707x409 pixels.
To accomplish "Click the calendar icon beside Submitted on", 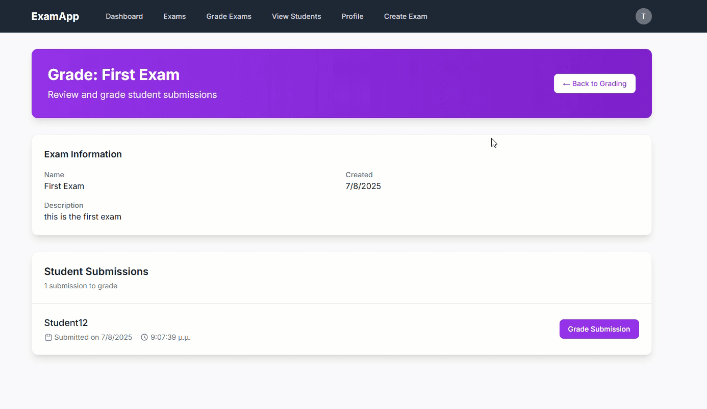I will pyautogui.click(x=48, y=337).
